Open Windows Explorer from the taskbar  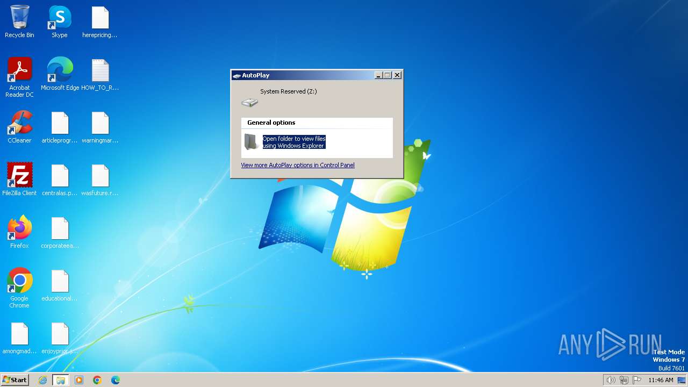click(x=61, y=380)
